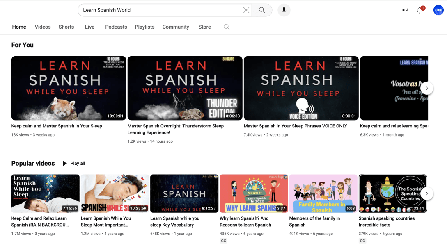Show next For You videos arrow
The width and height of the screenshot is (447, 248).
click(x=427, y=88)
